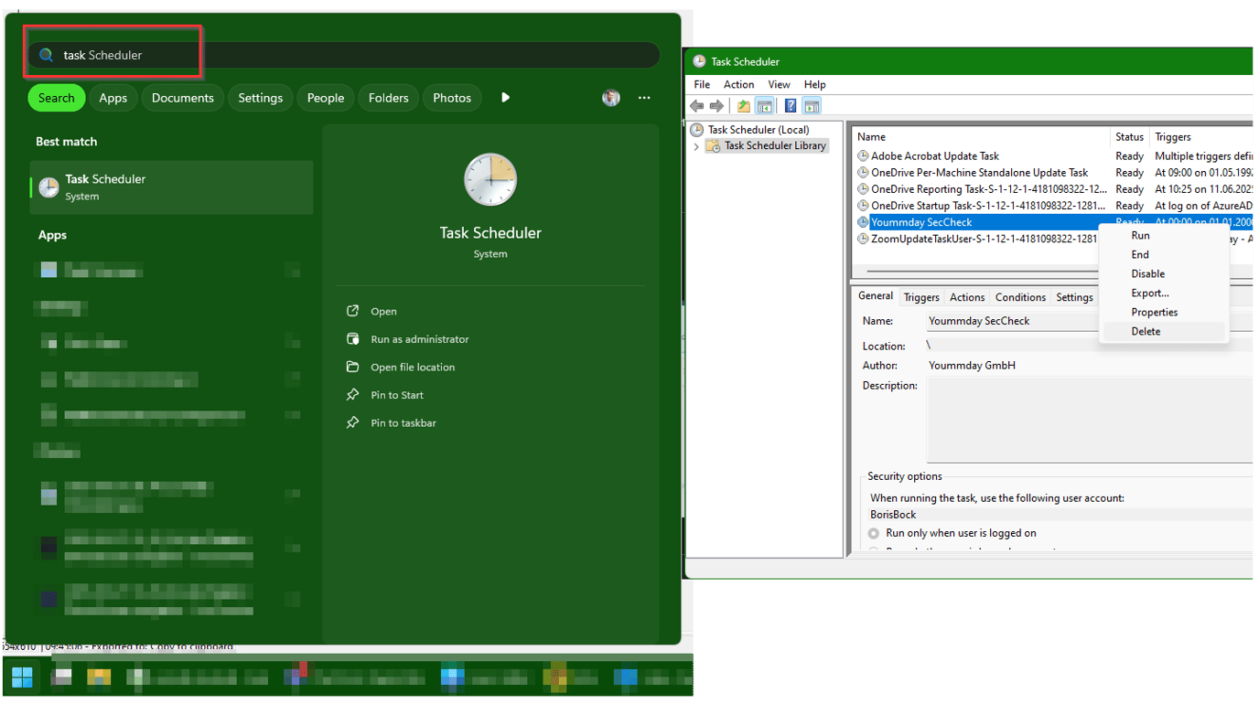Select the Task Scheduler best match result
The height and width of the screenshot is (704, 1259).
[171, 187]
